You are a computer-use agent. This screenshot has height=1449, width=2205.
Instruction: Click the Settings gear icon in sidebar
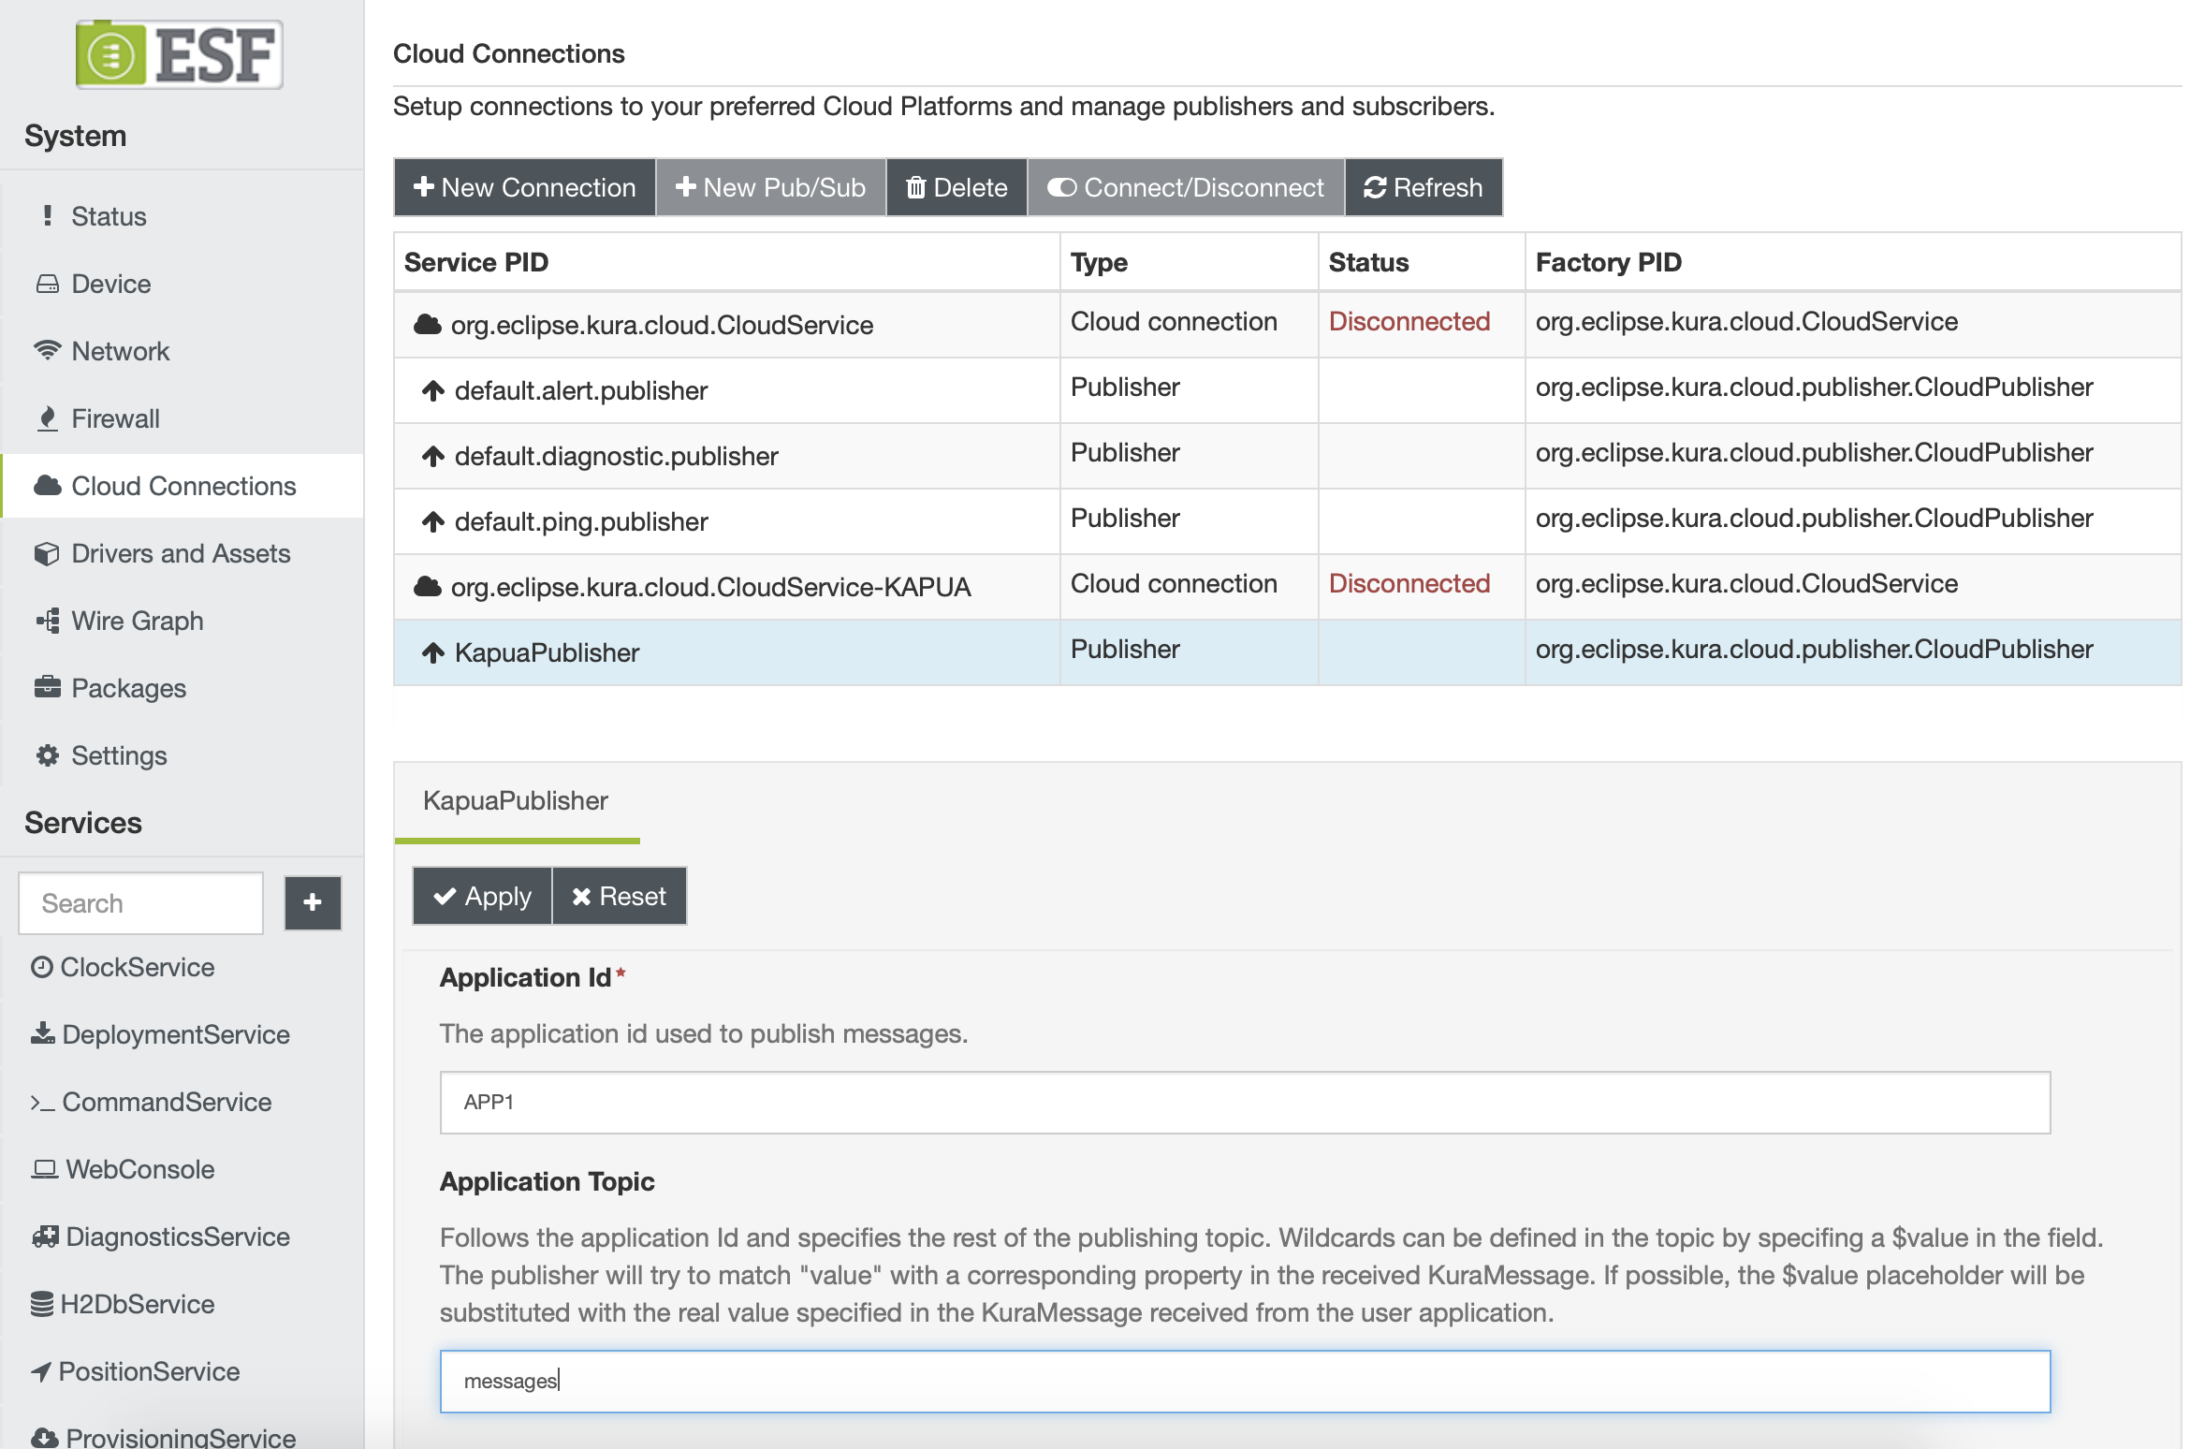click(x=47, y=755)
